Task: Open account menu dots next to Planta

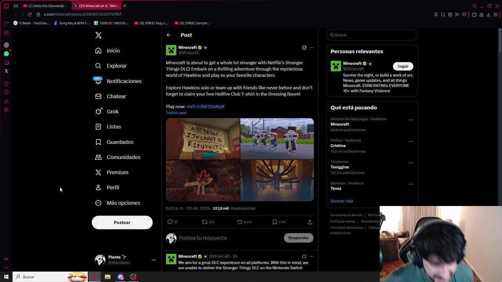Action: click(x=154, y=260)
